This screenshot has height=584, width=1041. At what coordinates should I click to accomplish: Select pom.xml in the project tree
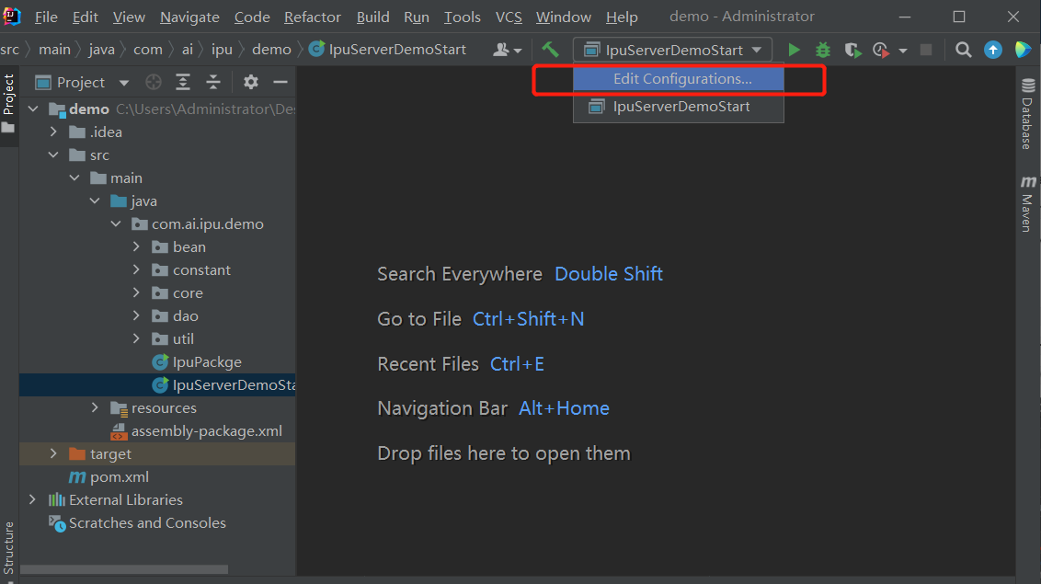click(x=119, y=476)
